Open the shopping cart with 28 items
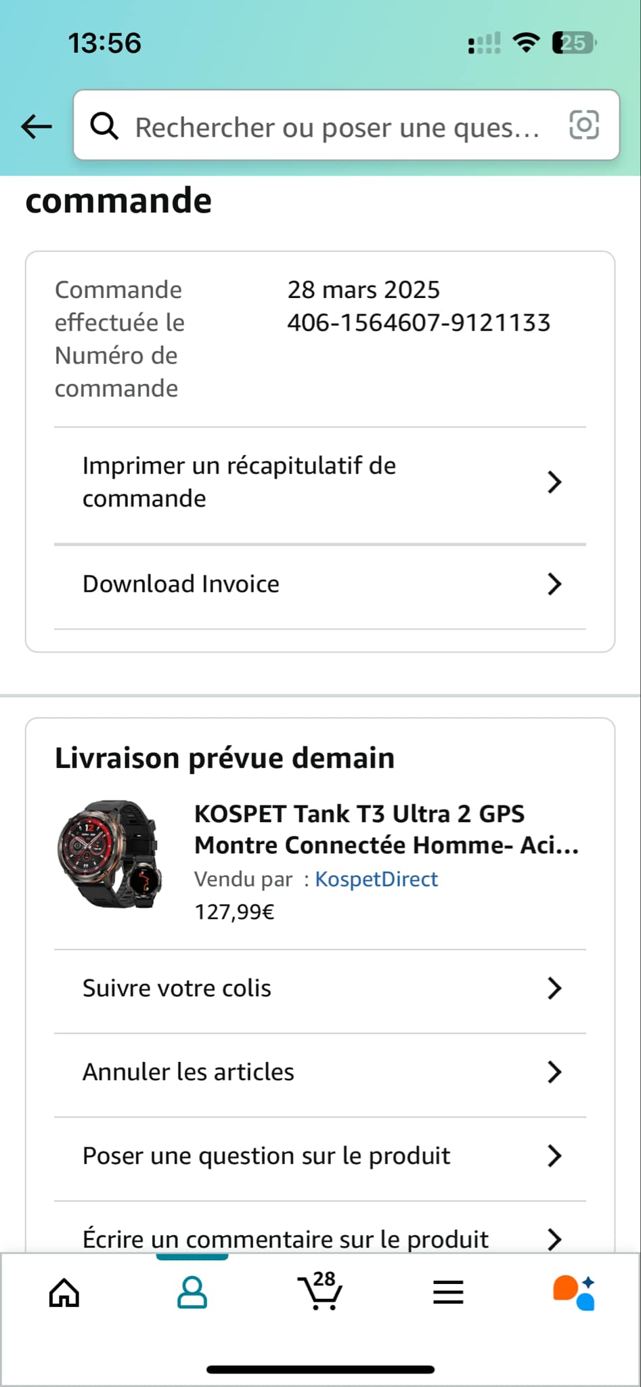 click(x=320, y=1292)
